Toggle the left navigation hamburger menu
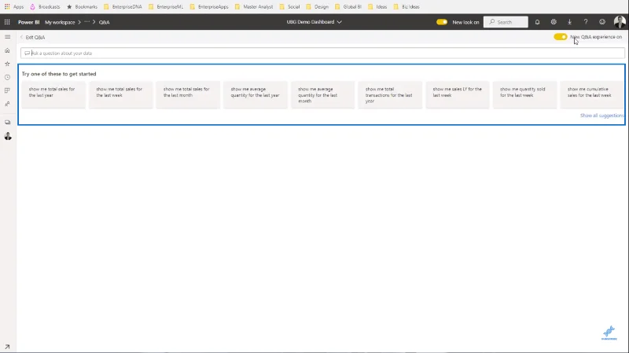This screenshot has width=629, height=353. [8, 37]
